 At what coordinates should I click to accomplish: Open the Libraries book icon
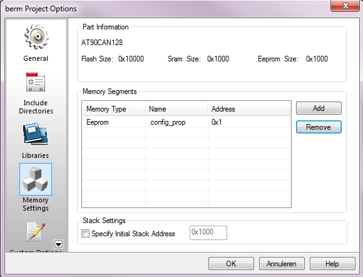36,134
